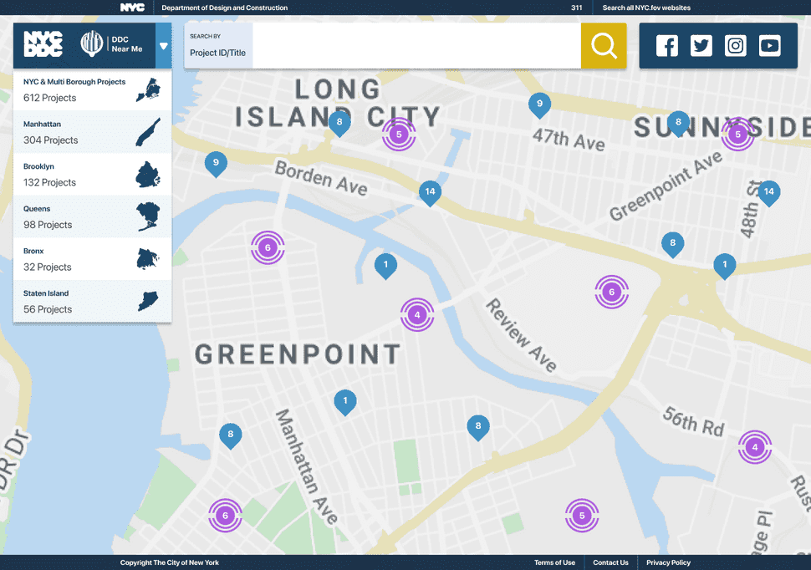Click the yellow search magnifier button

604,46
